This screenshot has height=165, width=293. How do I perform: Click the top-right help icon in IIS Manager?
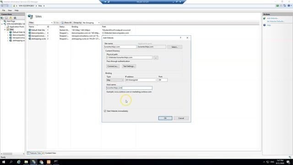(289, 5)
